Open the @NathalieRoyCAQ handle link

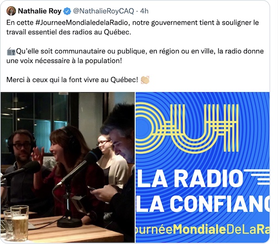coord(103,11)
